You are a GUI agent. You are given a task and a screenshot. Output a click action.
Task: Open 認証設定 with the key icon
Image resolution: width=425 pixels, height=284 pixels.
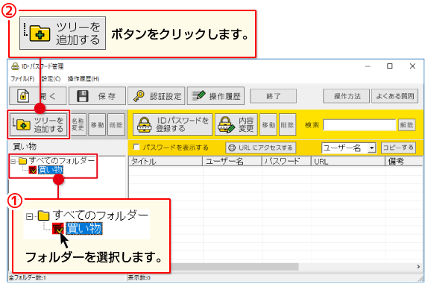[x=156, y=96]
